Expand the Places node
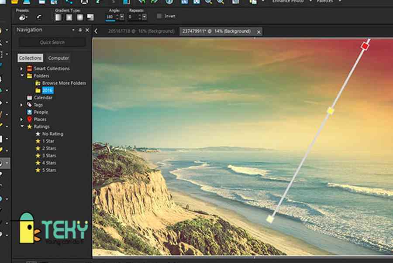Screen dimensions: 393x263 (21, 120)
